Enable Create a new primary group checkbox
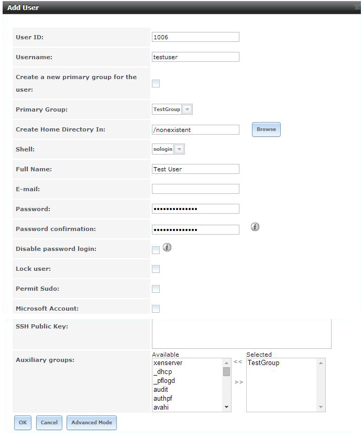363x440 pixels. (156, 83)
